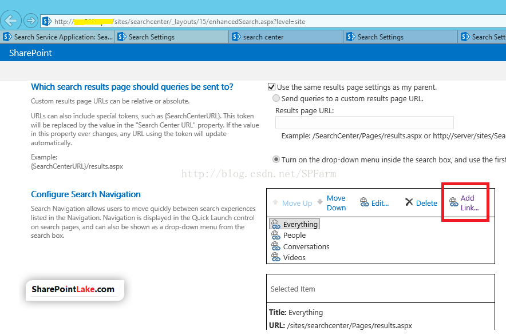Viewport: 506px width, 335px height.
Task: Click the address bar URL text
Action: pyautogui.click(x=179, y=22)
